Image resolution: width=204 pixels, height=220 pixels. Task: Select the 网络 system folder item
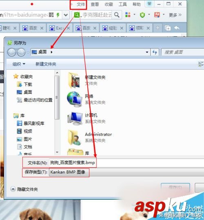[86, 99]
